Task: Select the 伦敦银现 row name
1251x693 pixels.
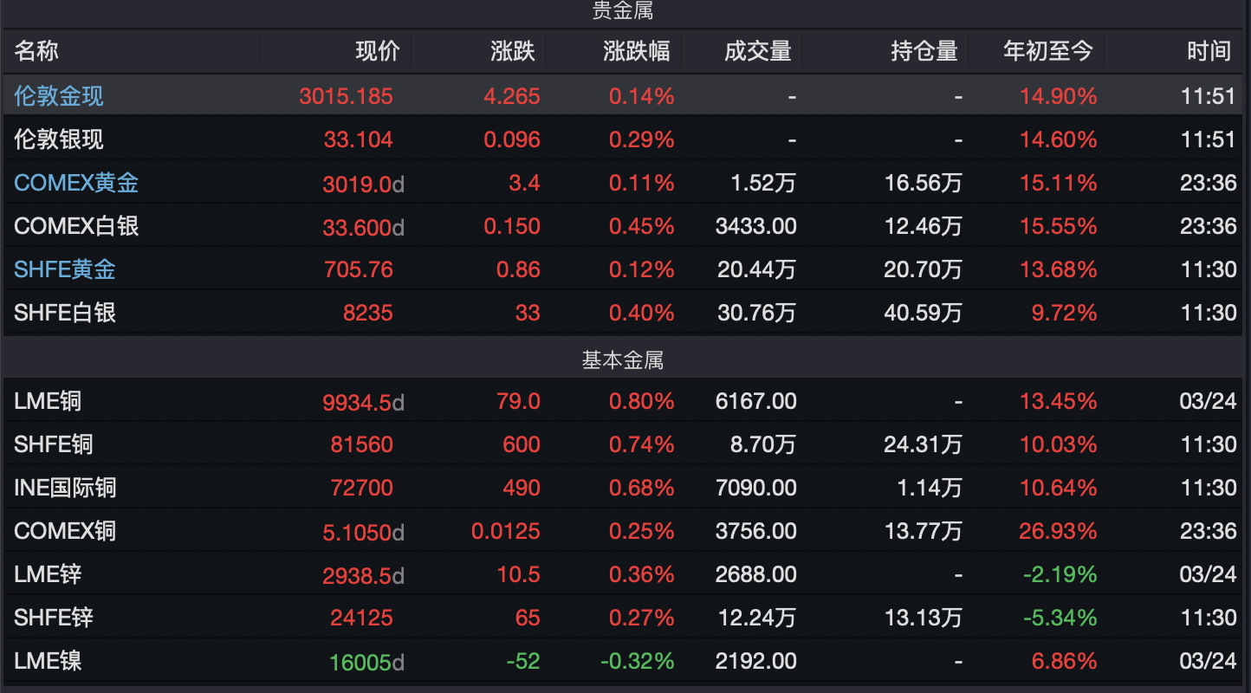Action: 59,139
